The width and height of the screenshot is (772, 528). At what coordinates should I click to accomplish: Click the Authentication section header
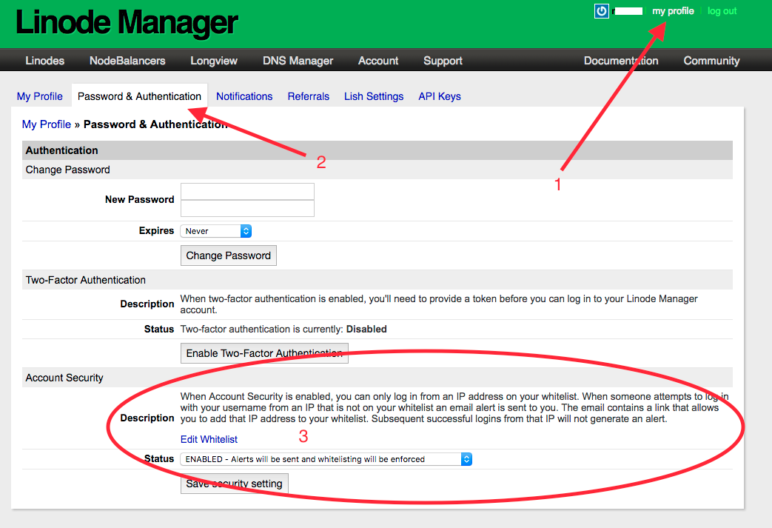click(377, 150)
